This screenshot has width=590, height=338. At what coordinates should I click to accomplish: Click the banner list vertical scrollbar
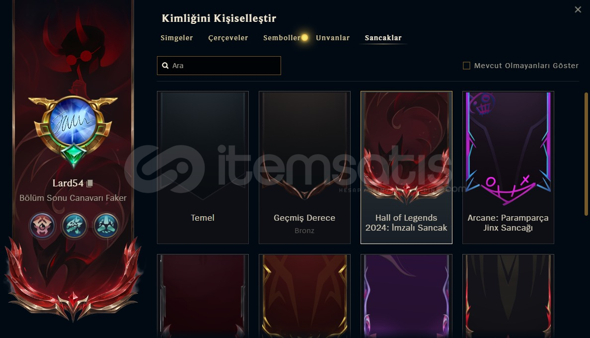pos(586,154)
